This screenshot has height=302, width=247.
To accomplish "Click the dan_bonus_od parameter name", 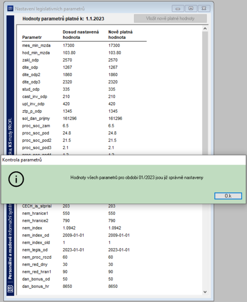I will pyautogui.click(x=36, y=279).
